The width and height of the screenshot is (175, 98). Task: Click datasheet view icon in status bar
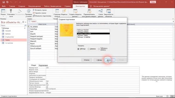[167, 96]
